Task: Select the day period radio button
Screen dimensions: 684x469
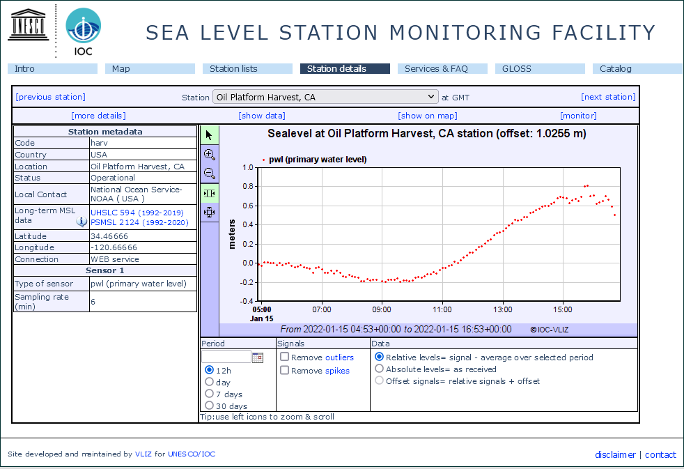Action: tap(210, 382)
